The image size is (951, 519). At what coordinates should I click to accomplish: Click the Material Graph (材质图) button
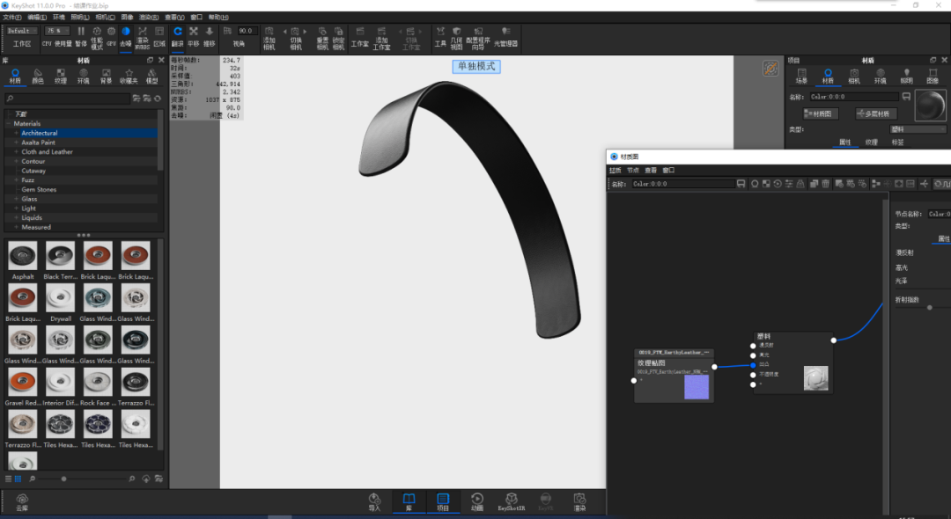click(x=821, y=113)
